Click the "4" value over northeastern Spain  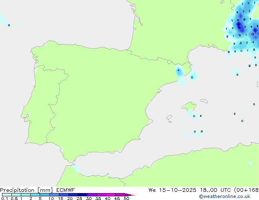pos(179,70)
